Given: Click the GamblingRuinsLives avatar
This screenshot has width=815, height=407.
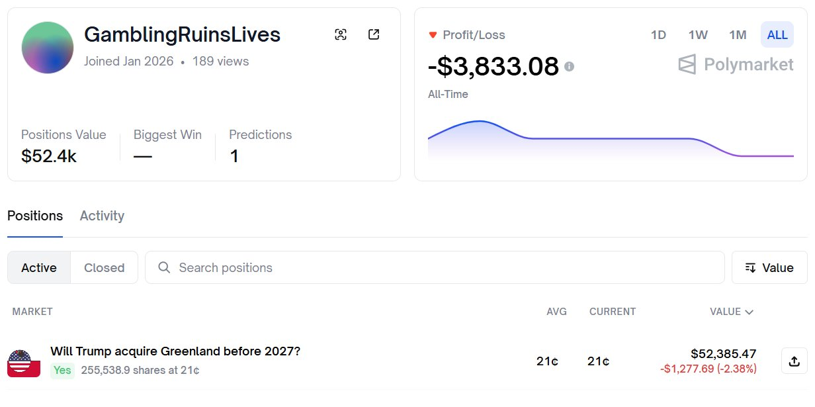Looking at the screenshot, I should [x=48, y=48].
